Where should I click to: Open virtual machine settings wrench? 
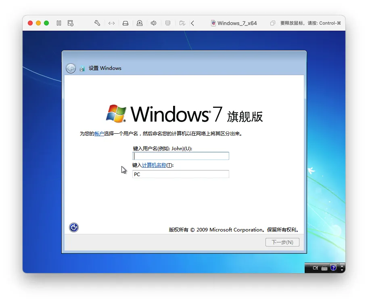point(97,23)
